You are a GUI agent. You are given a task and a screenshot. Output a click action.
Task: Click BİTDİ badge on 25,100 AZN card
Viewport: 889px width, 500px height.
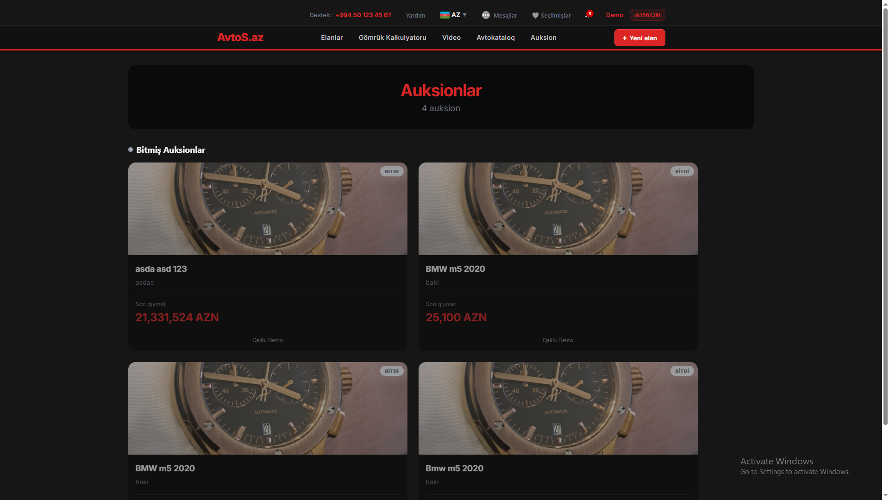(682, 171)
